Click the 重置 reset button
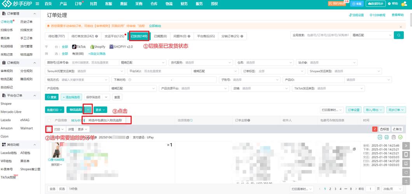 coord(117,97)
